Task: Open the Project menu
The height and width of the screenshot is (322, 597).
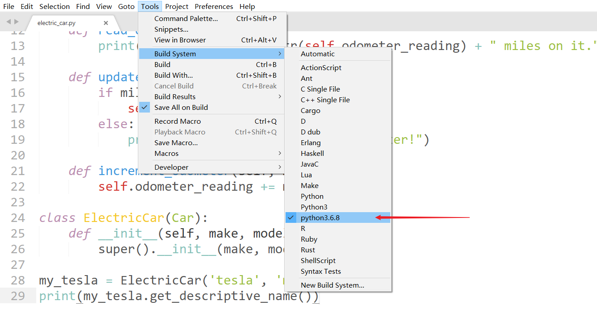Action: click(x=177, y=6)
